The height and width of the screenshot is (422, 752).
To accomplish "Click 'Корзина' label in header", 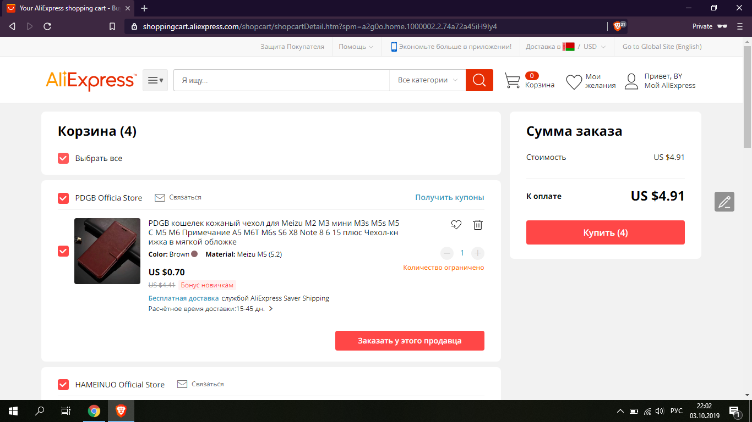I will pyautogui.click(x=540, y=85).
